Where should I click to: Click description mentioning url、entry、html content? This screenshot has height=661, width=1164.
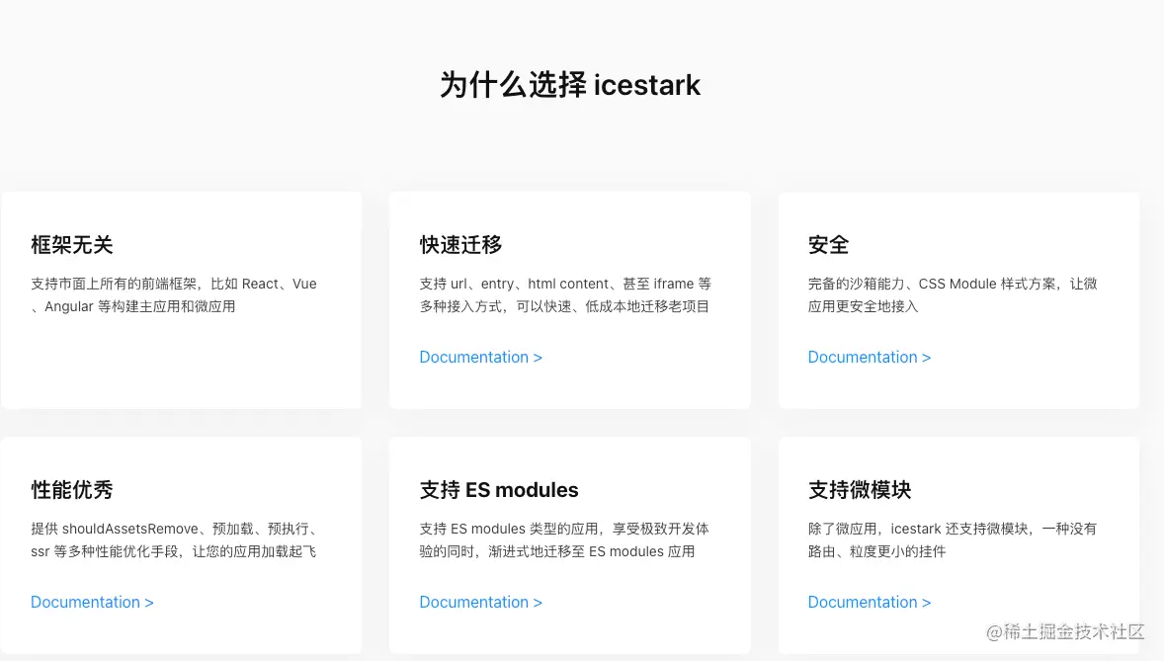tap(565, 294)
